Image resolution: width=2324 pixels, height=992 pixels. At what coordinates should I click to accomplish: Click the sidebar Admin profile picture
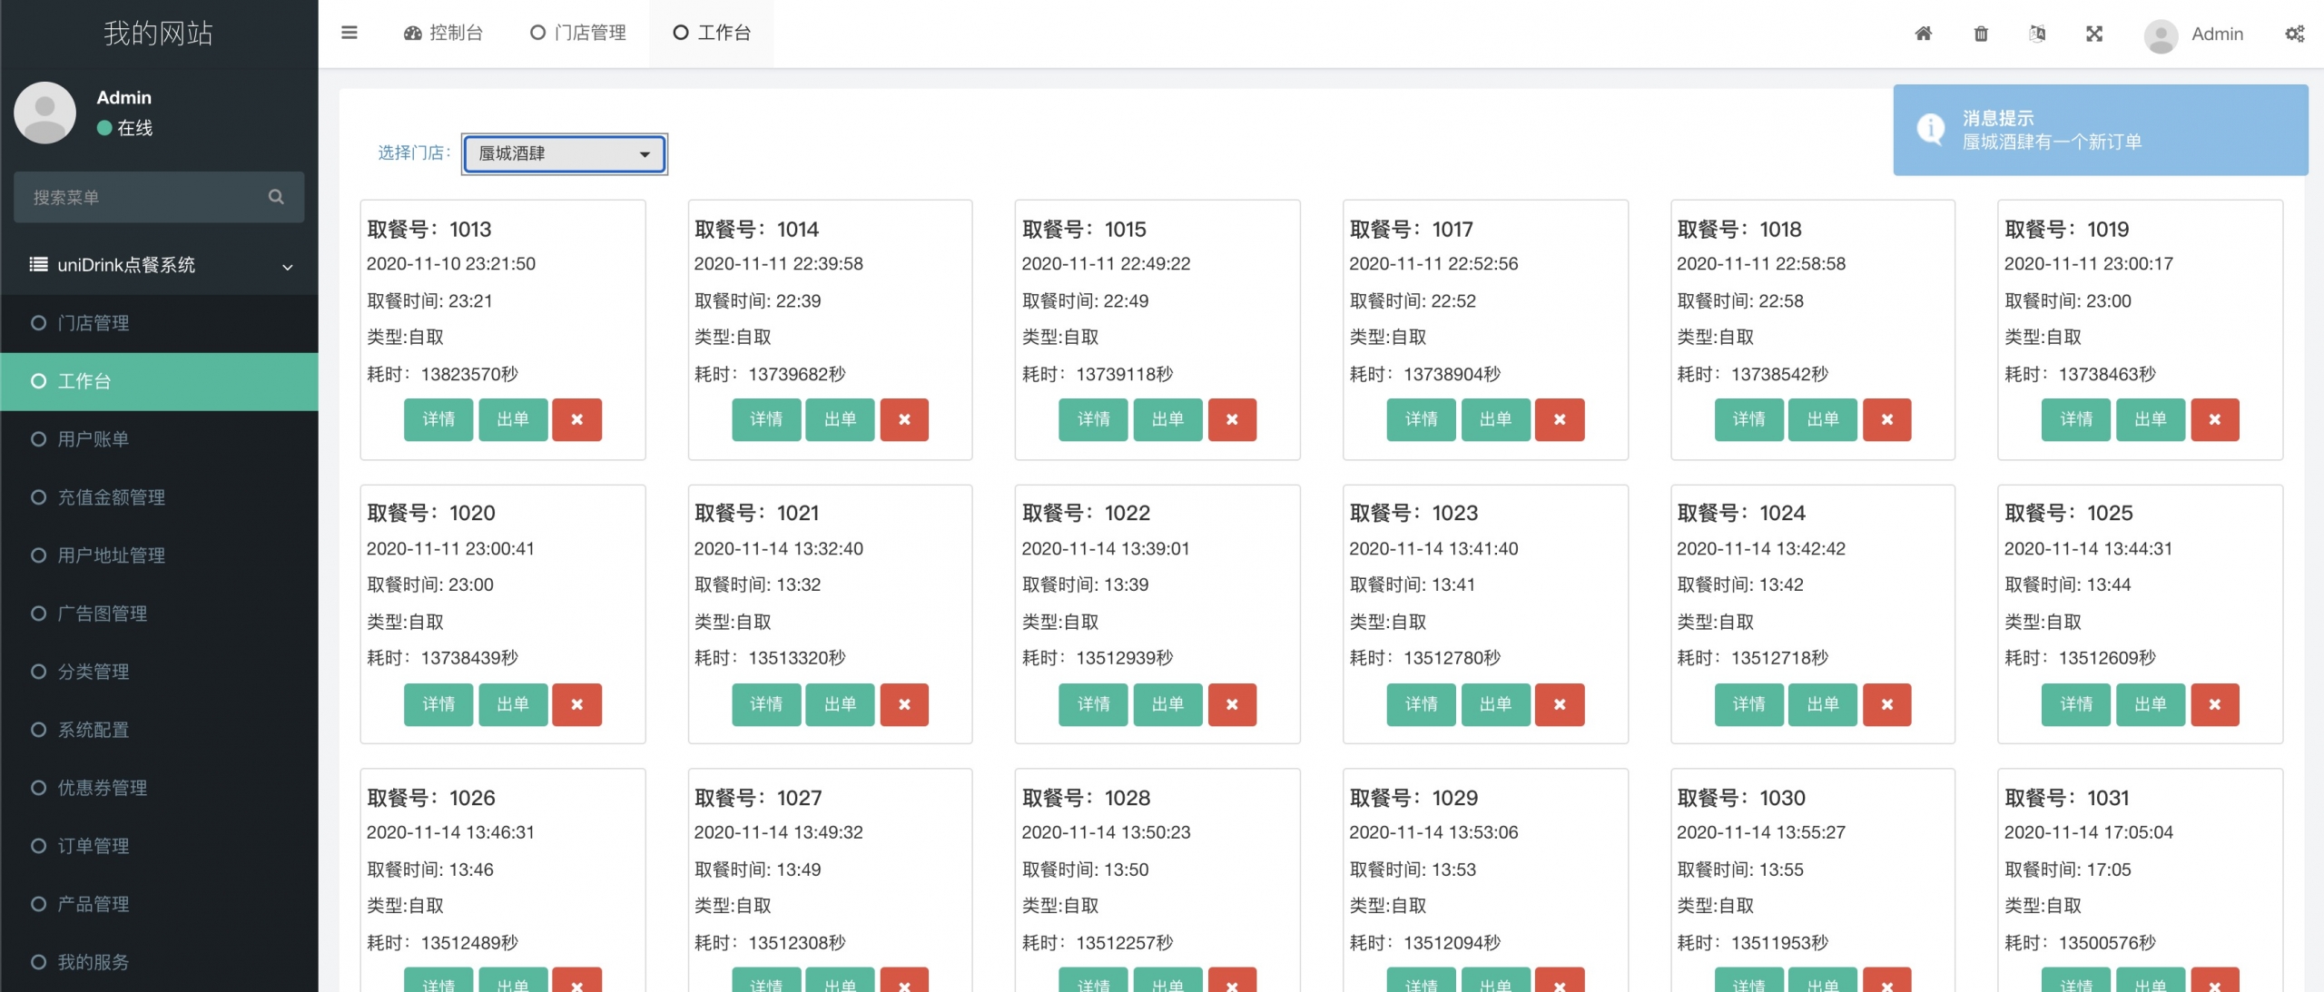pyautogui.click(x=44, y=113)
